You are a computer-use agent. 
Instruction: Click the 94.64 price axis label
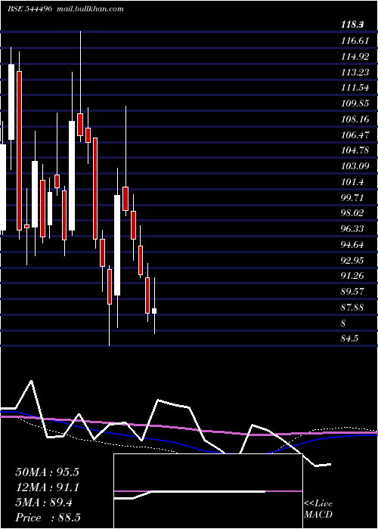click(352, 245)
